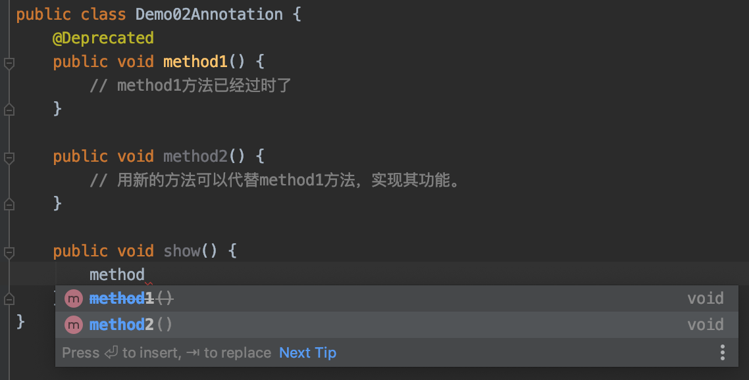Place cursor after typed 'method' text
Screen dimensions: 749x380
[145, 275]
